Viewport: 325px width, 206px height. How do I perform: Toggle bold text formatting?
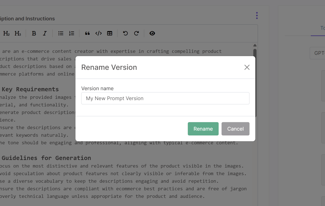(34, 33)
